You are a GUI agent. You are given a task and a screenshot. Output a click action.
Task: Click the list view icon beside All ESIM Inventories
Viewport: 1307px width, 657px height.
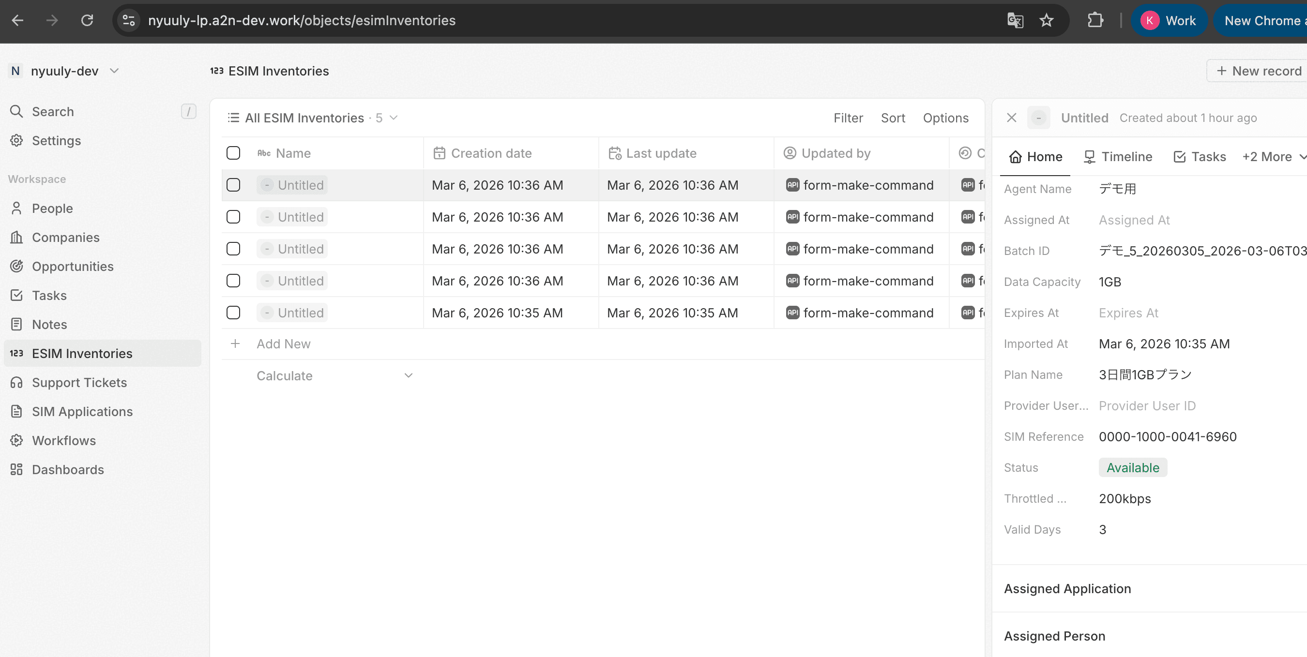coord(233,118)
